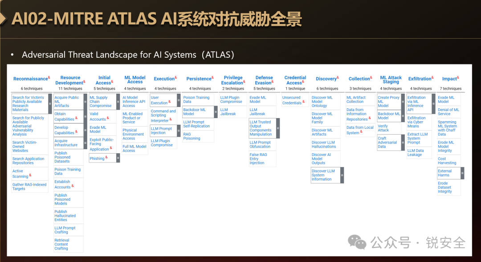The image size is (481, 262).
Task: Expand the Acquire Public ML Artifacts sub-techniques handle
Action: click(x=85, y=102)
